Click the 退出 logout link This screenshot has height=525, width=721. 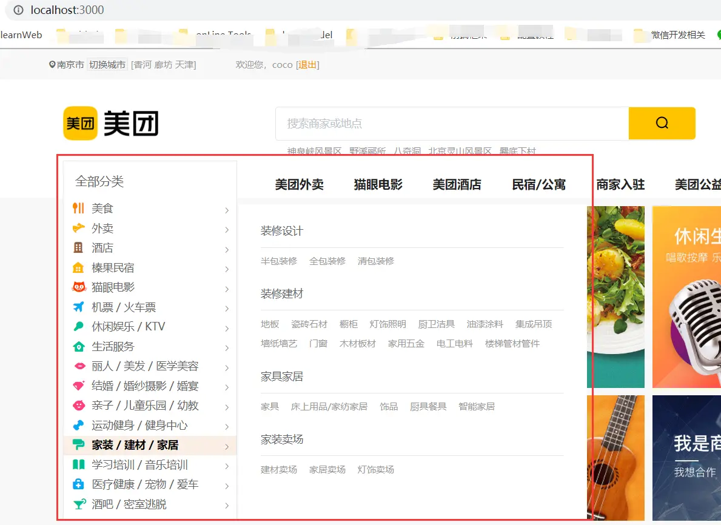(x=307, y=65)
